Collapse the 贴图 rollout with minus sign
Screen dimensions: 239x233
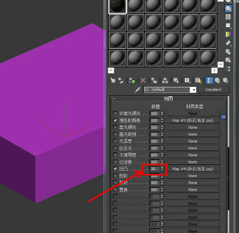114,98
